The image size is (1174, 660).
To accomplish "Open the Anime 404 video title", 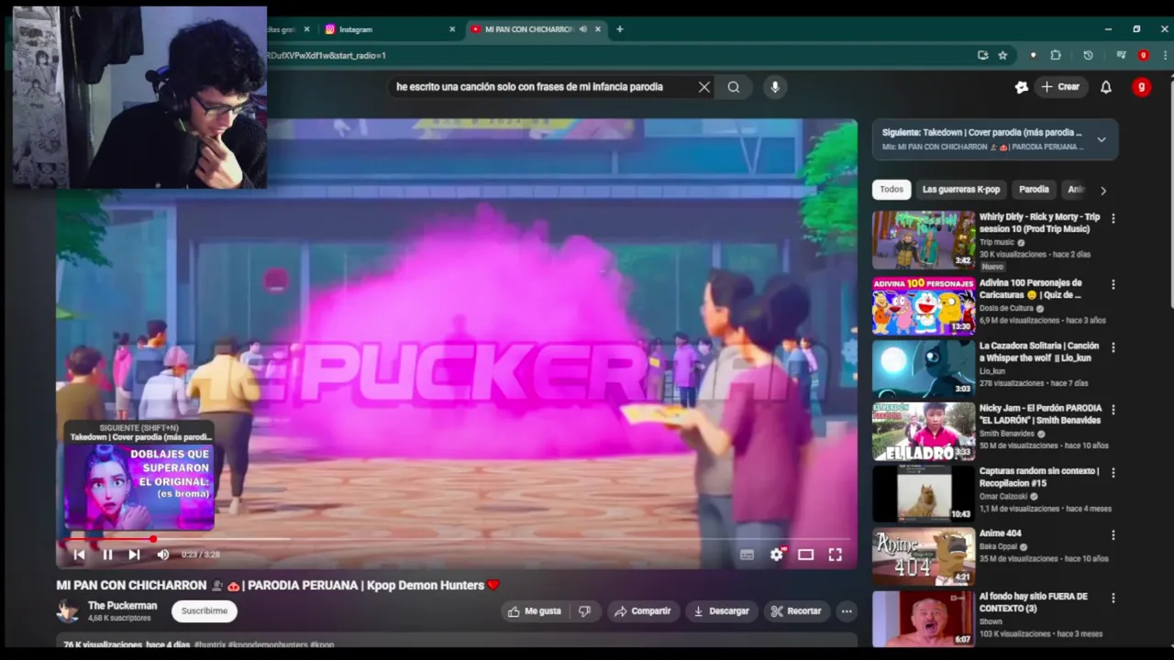I will tap(1001, 533).
